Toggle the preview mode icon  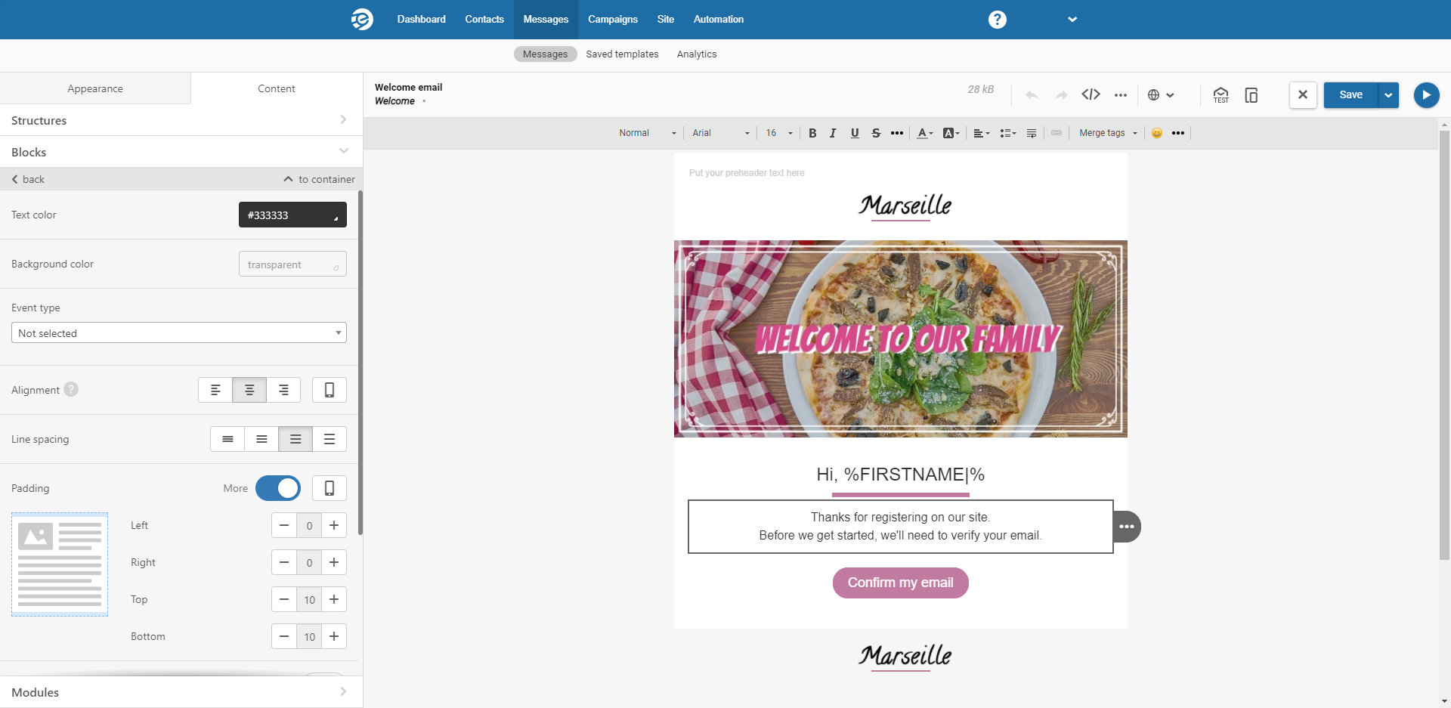pyautogui.click(x=1251, y=95)
